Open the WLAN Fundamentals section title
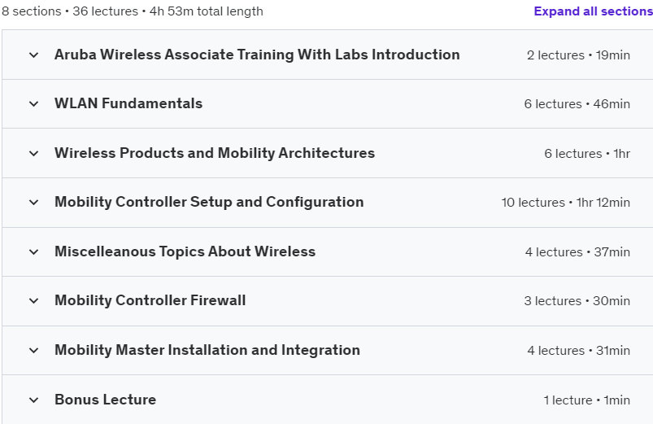This screenshot has height=424, width=653. point(128,103)
